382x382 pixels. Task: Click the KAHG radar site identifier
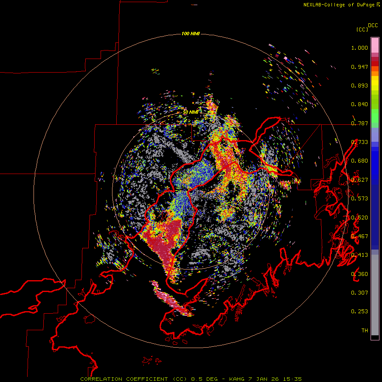coord(236,379)
